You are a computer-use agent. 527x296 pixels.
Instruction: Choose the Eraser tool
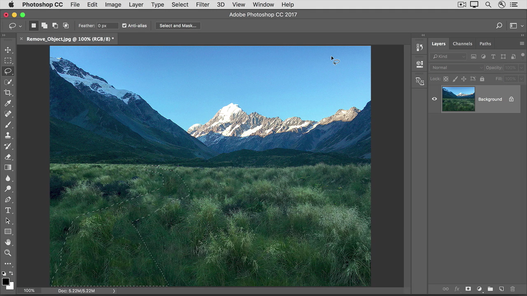coord(8,157)
